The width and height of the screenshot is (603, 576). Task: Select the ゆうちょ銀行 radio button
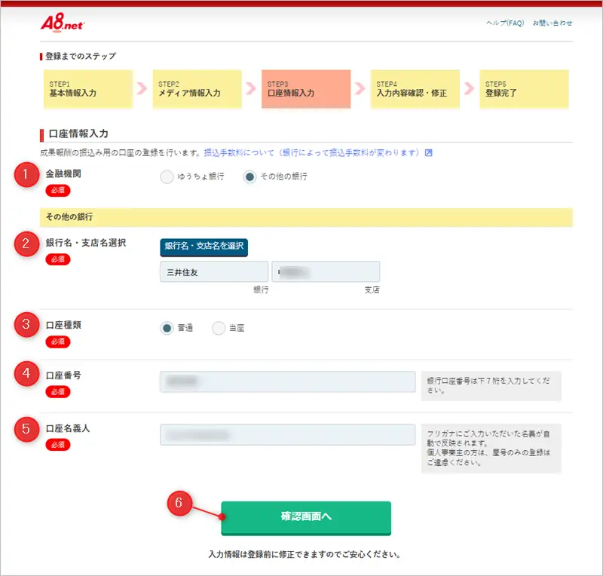pos(167,176)
